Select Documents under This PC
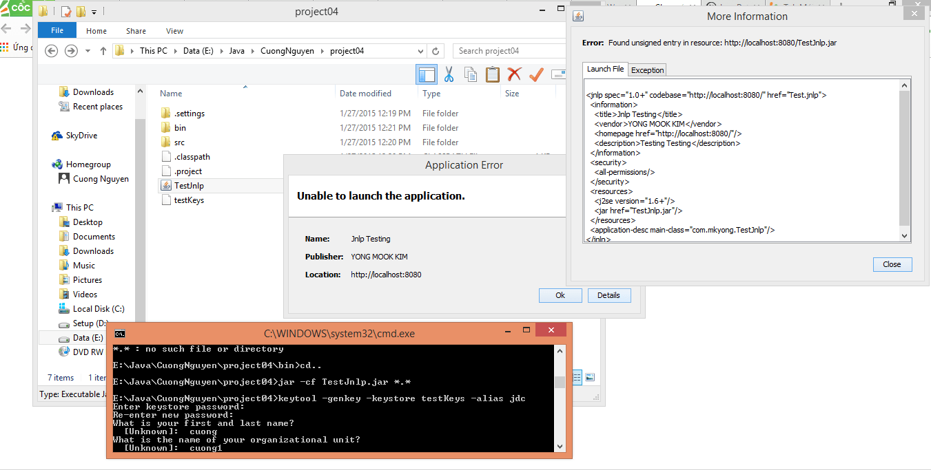This screenshot has height=470, width=931. point(94,237)
